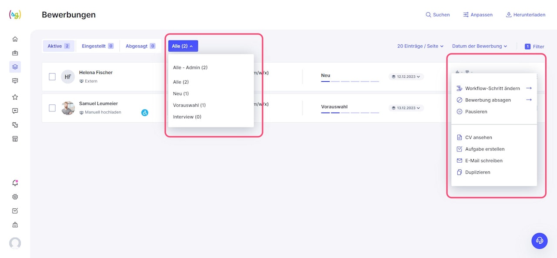
Task: Click the Herunterladen button
Action: pos(525,15)
